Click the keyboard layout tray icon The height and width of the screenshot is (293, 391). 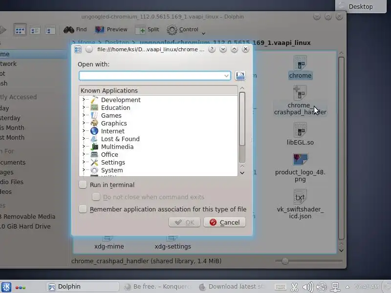pyautogui.click(x=281, y=287)
